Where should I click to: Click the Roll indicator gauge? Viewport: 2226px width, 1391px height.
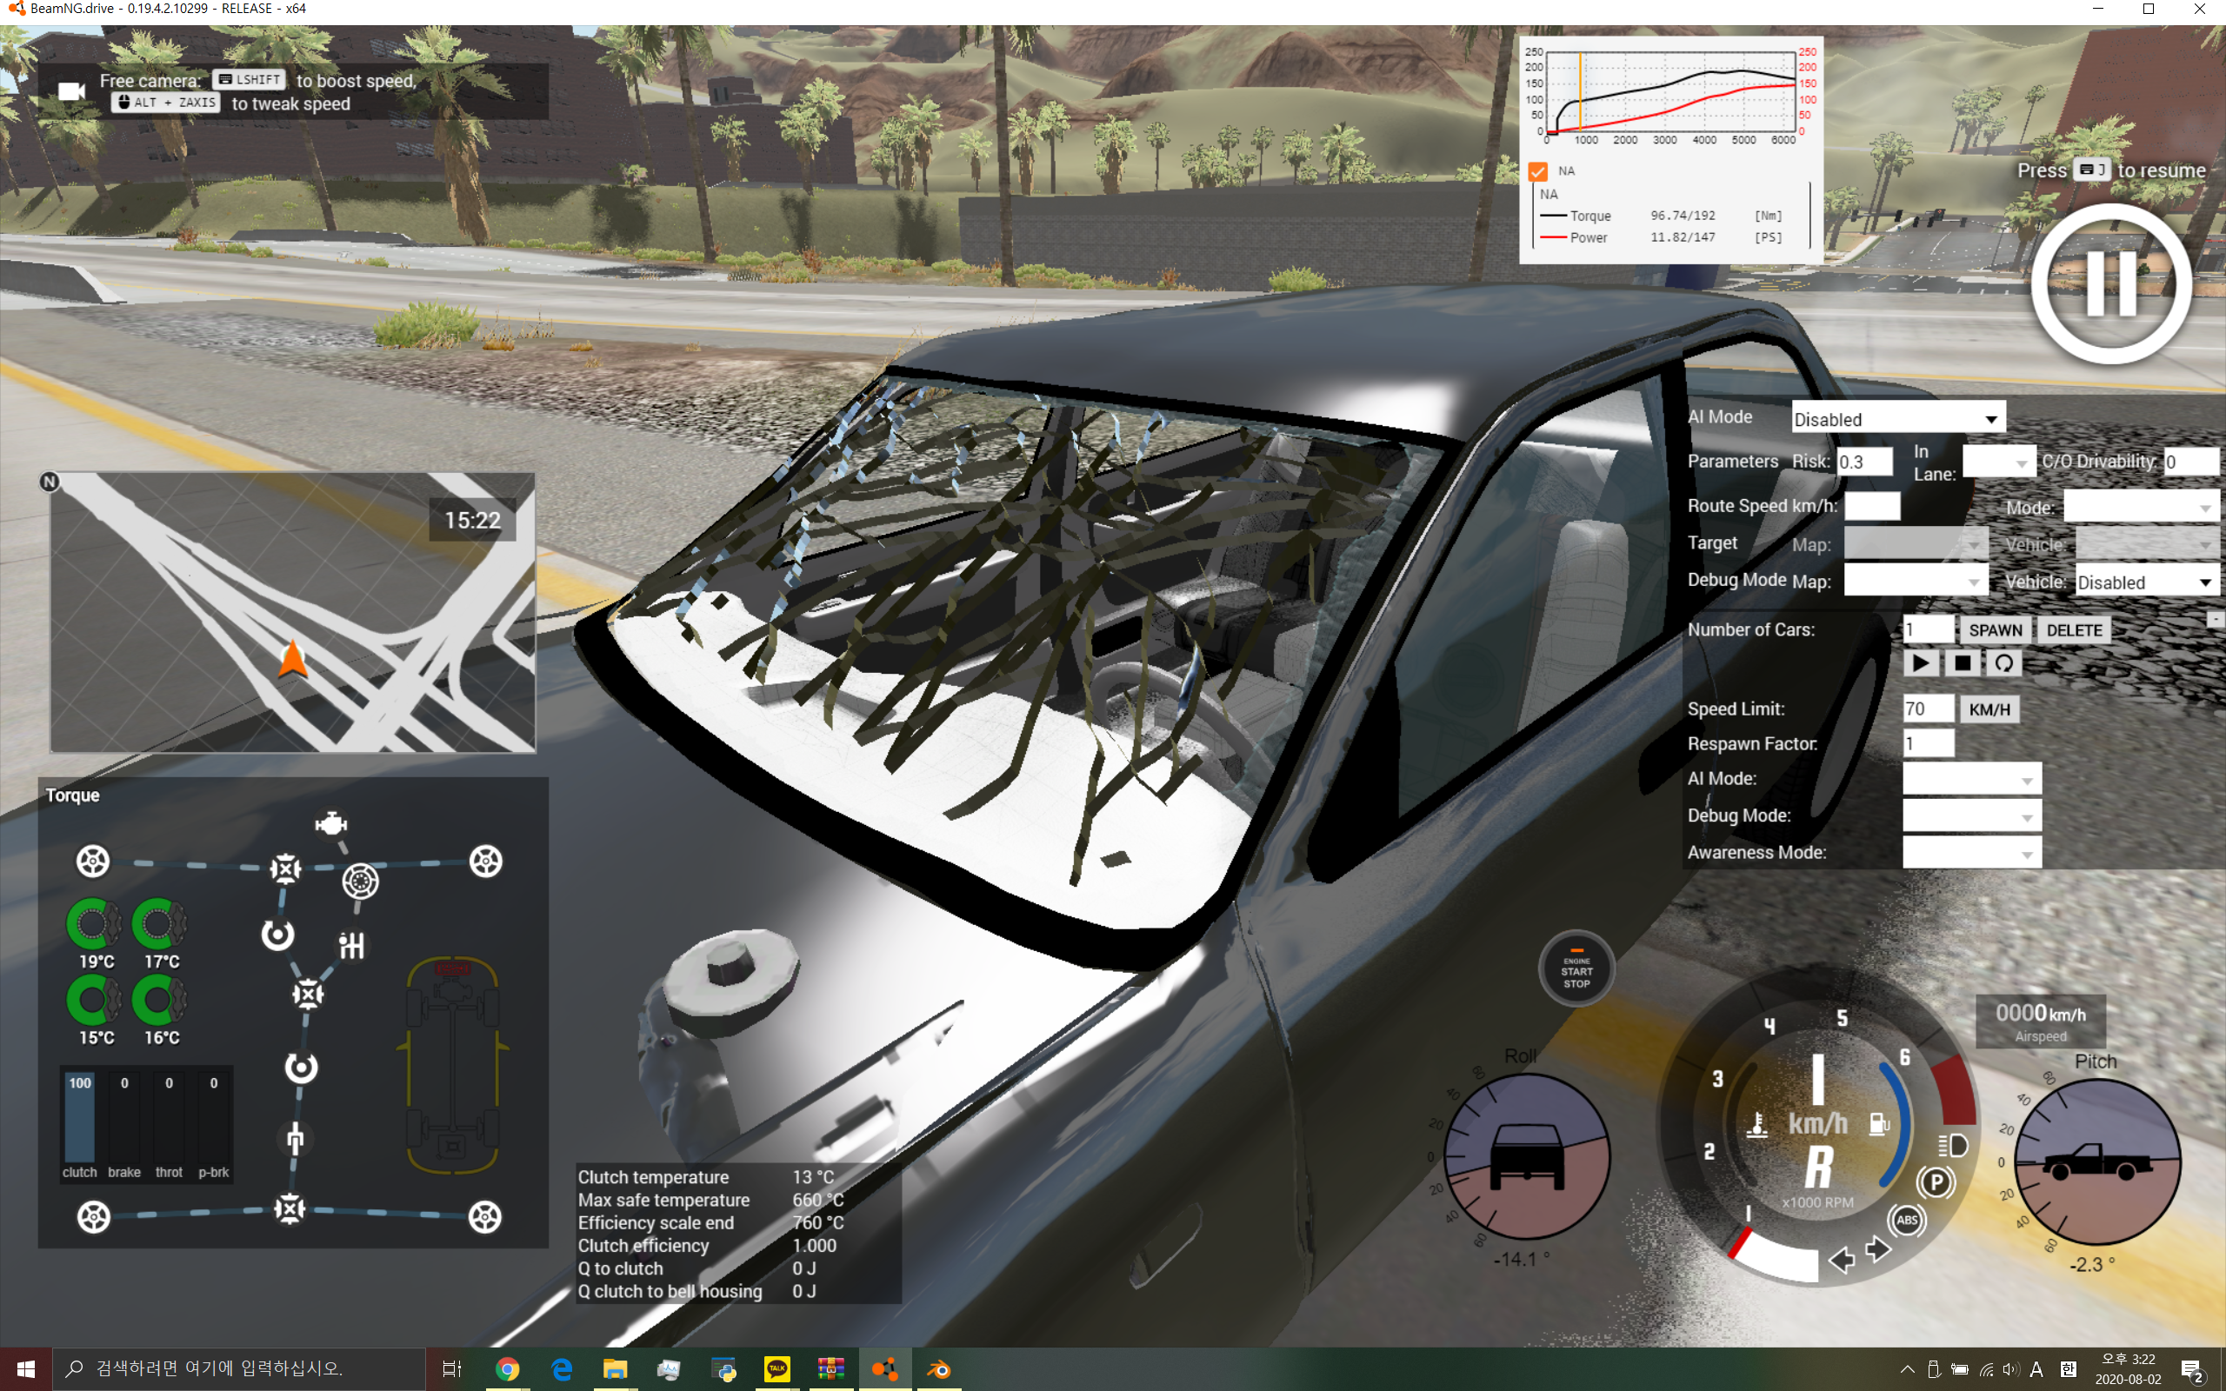[x=1527, y=1156]
